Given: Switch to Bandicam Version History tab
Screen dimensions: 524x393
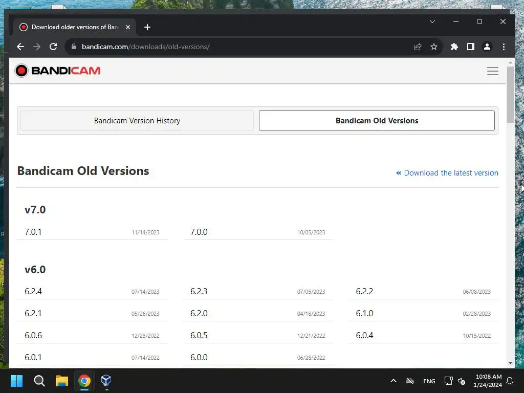Looking at the screenshot, I should [137, 121].
